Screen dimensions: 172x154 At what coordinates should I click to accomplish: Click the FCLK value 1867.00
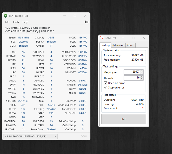pos(83,42)
